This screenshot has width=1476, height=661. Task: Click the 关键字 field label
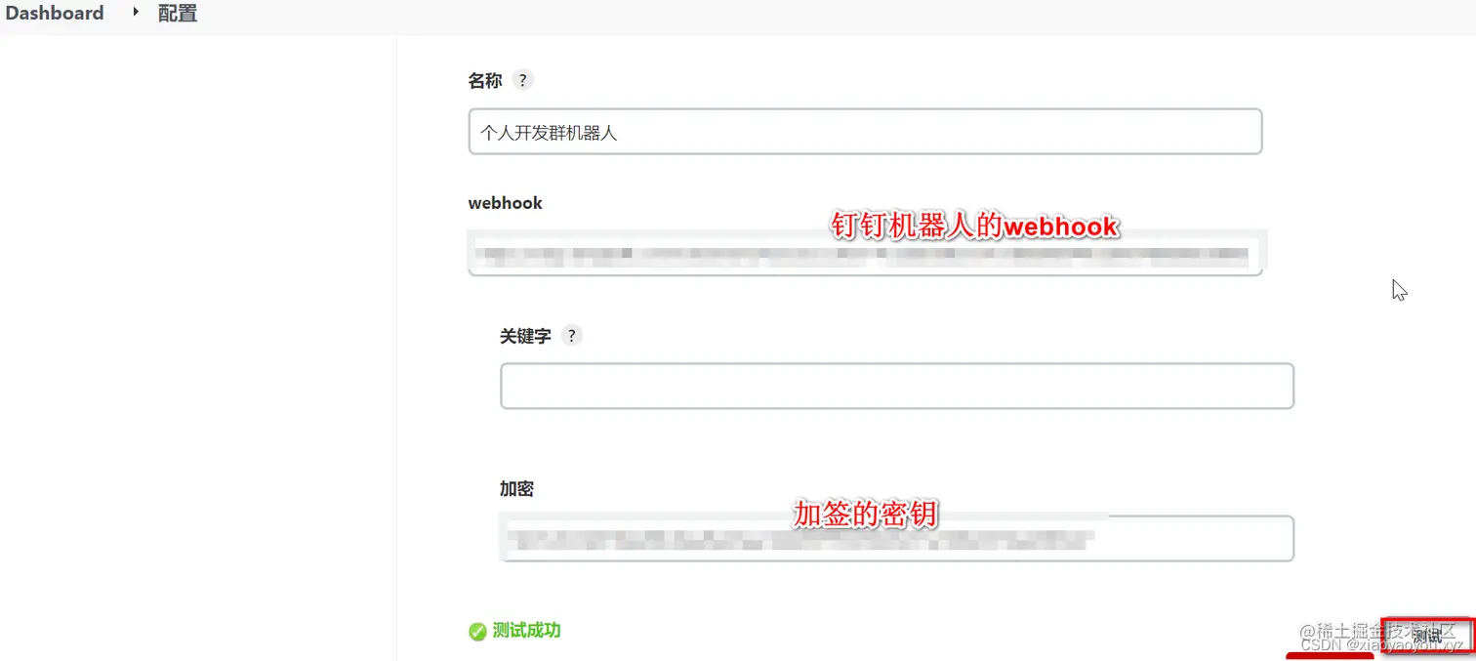(x=525, y=336)
